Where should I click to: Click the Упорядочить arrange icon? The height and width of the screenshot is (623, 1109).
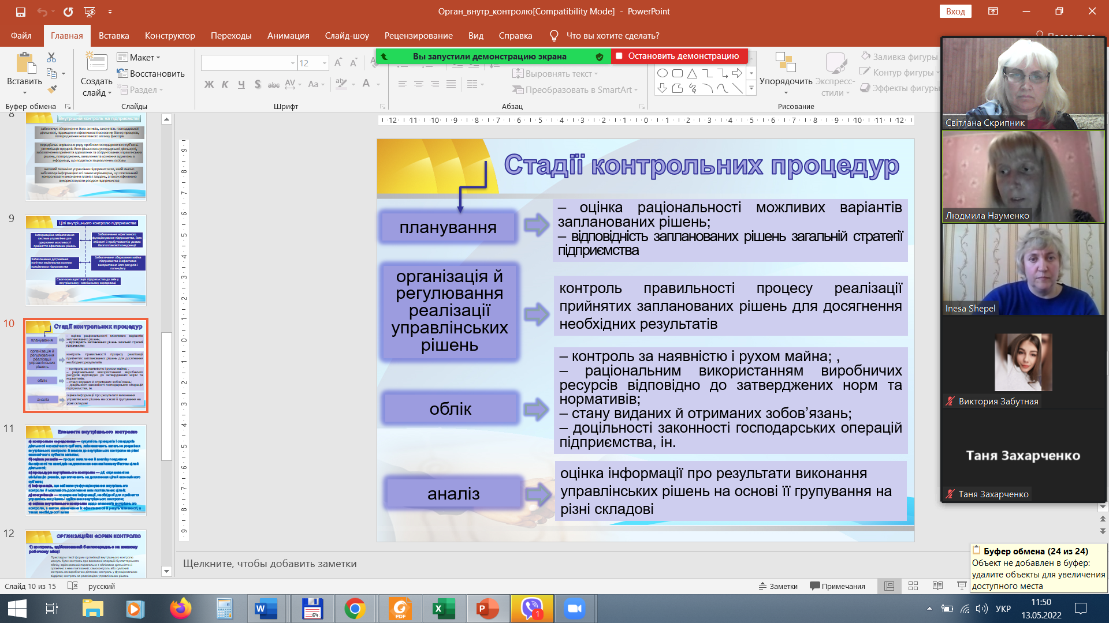[785, 62]
